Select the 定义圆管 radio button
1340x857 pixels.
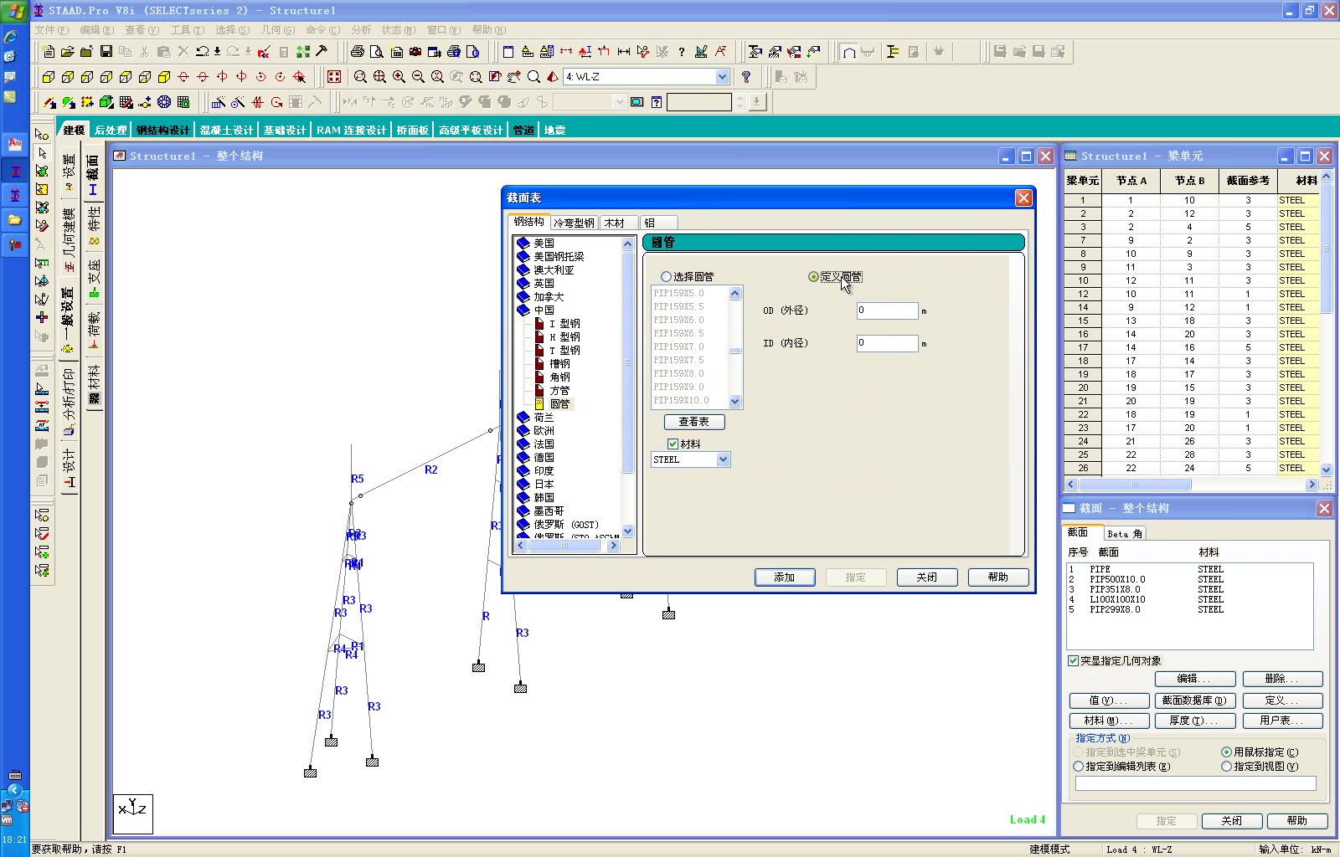pyautogui.click(x=813, y=277)
